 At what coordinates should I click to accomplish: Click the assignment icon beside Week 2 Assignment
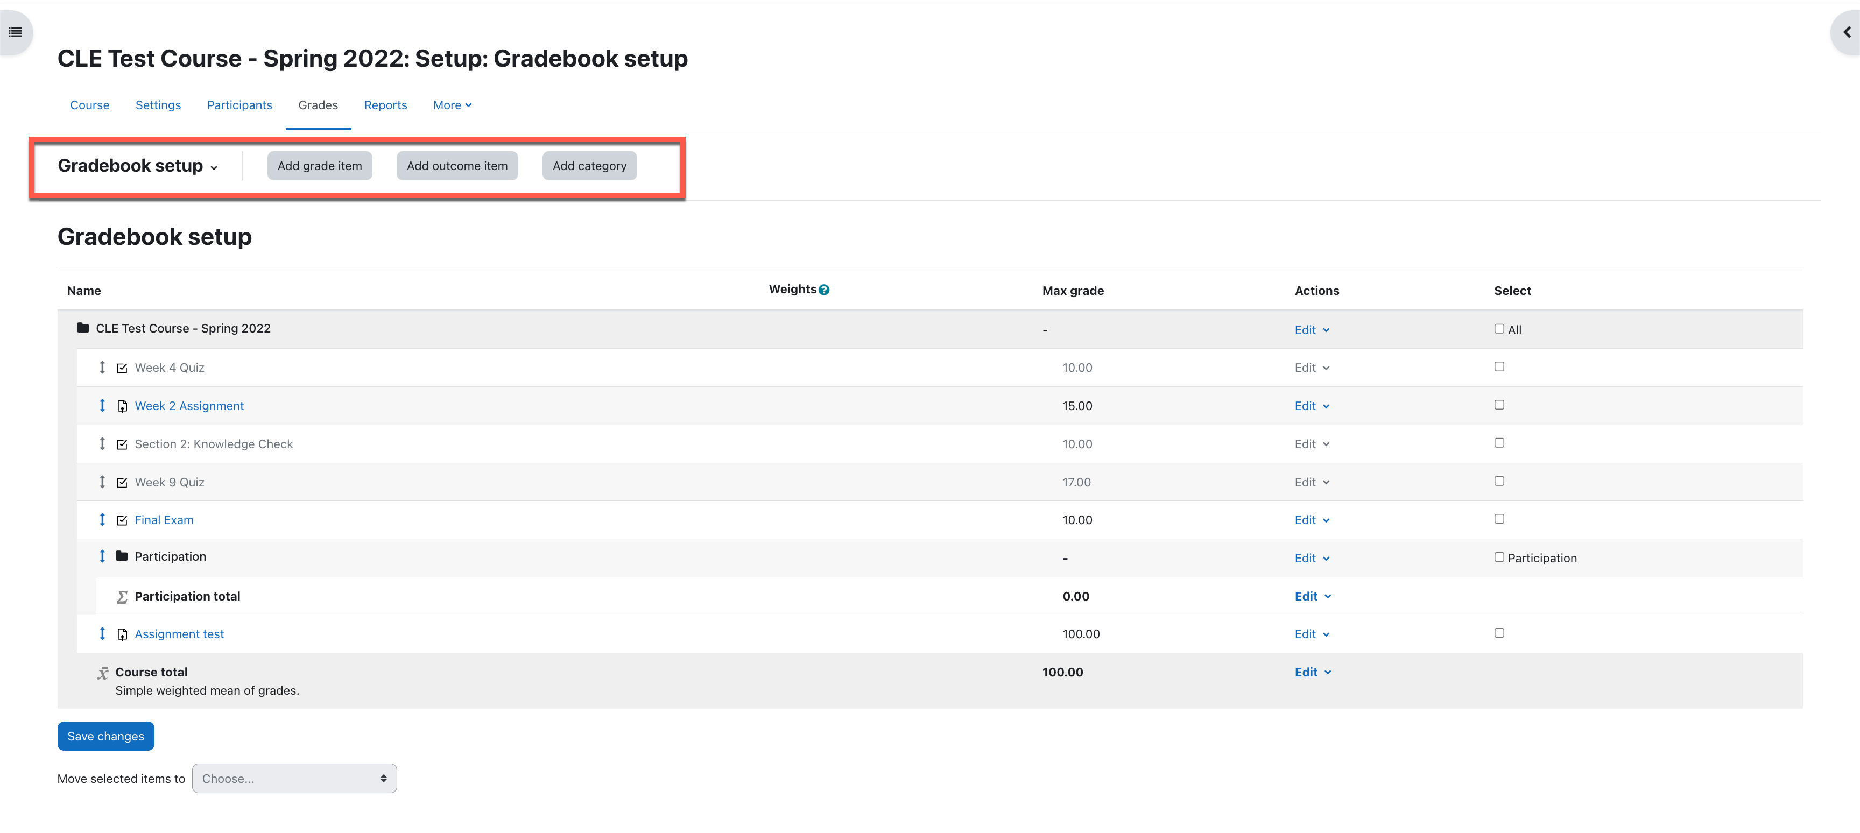pos(122,406)
